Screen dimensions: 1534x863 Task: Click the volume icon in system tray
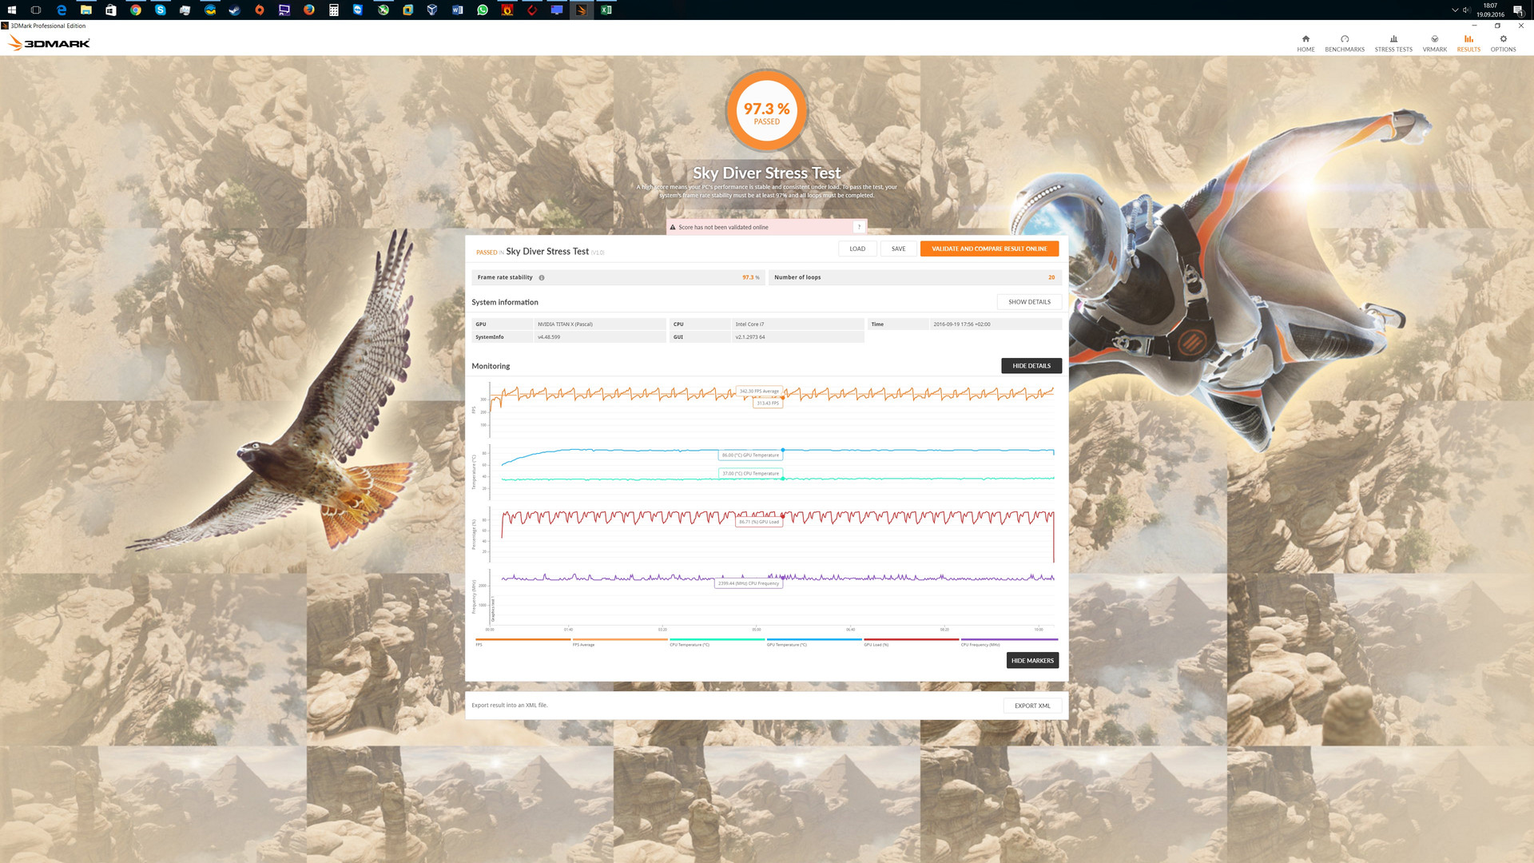point(1467,10)
